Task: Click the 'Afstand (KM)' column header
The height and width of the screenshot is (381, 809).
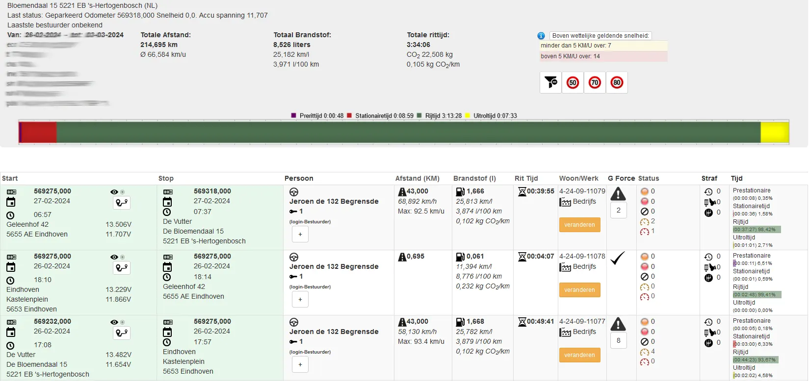Action: tap(418, 178)
